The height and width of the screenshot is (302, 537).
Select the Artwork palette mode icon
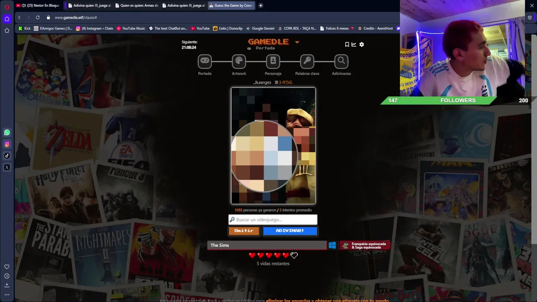[x=239, y=61]
